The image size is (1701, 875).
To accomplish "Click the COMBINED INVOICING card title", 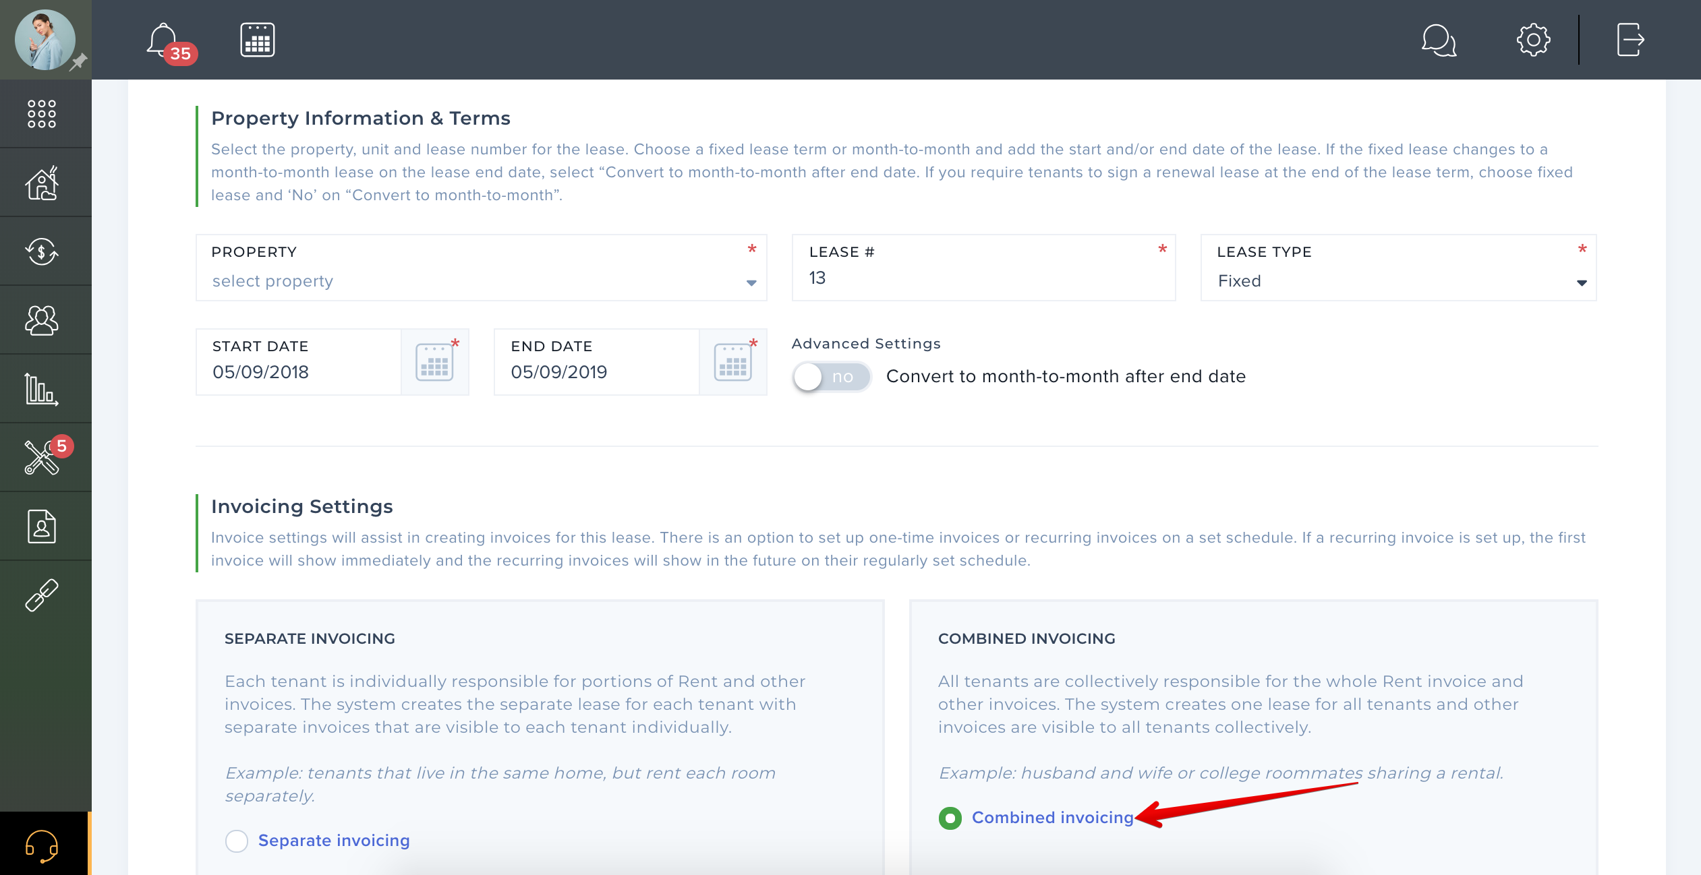I will point(1027,638).
